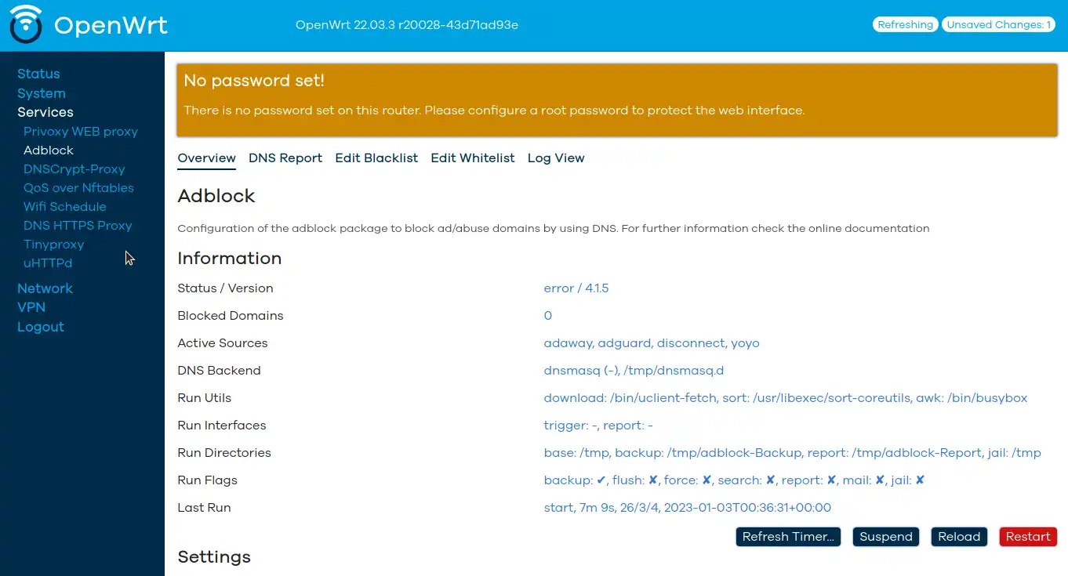The height and width of the screenshot is (576, 1068).
Task: Open the QoS over Nftables page
Action: (78, 187)
